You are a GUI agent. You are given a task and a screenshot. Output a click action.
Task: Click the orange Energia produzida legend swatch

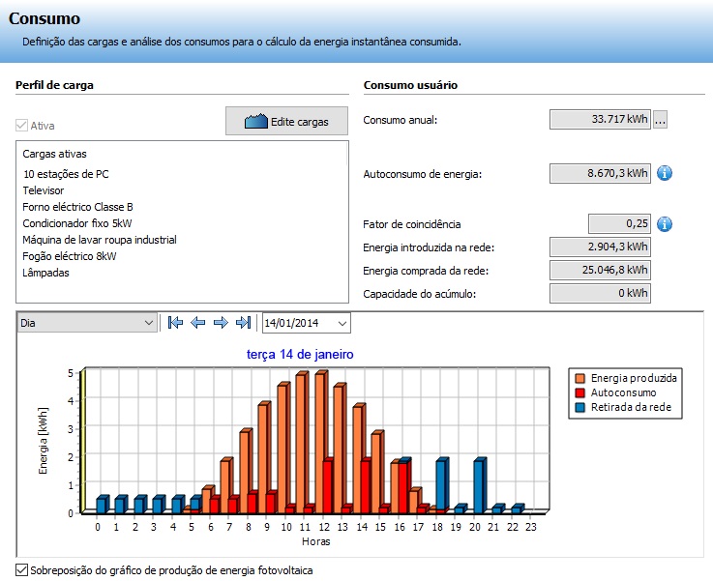click(579, 378)
